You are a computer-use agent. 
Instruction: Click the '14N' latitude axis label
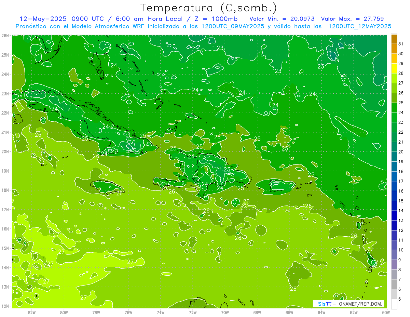5,267
